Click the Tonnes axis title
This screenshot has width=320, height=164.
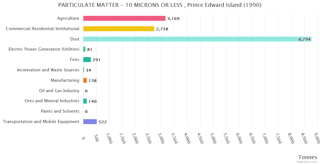pyautogui.click(x=307, y=157)
